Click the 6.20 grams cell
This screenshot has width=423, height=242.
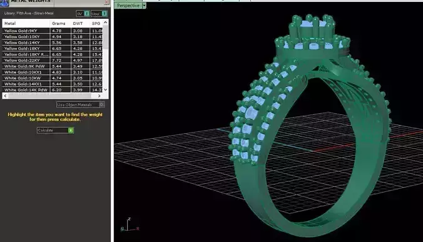coord(61,90)
